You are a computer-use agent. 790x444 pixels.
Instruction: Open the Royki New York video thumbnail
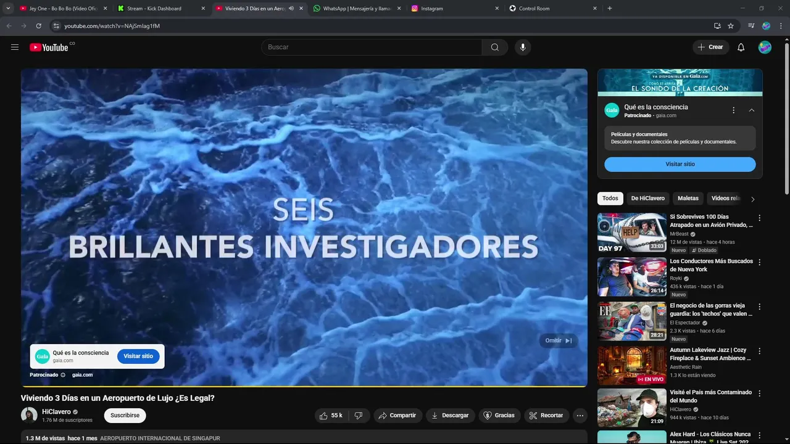pos(632,277)
